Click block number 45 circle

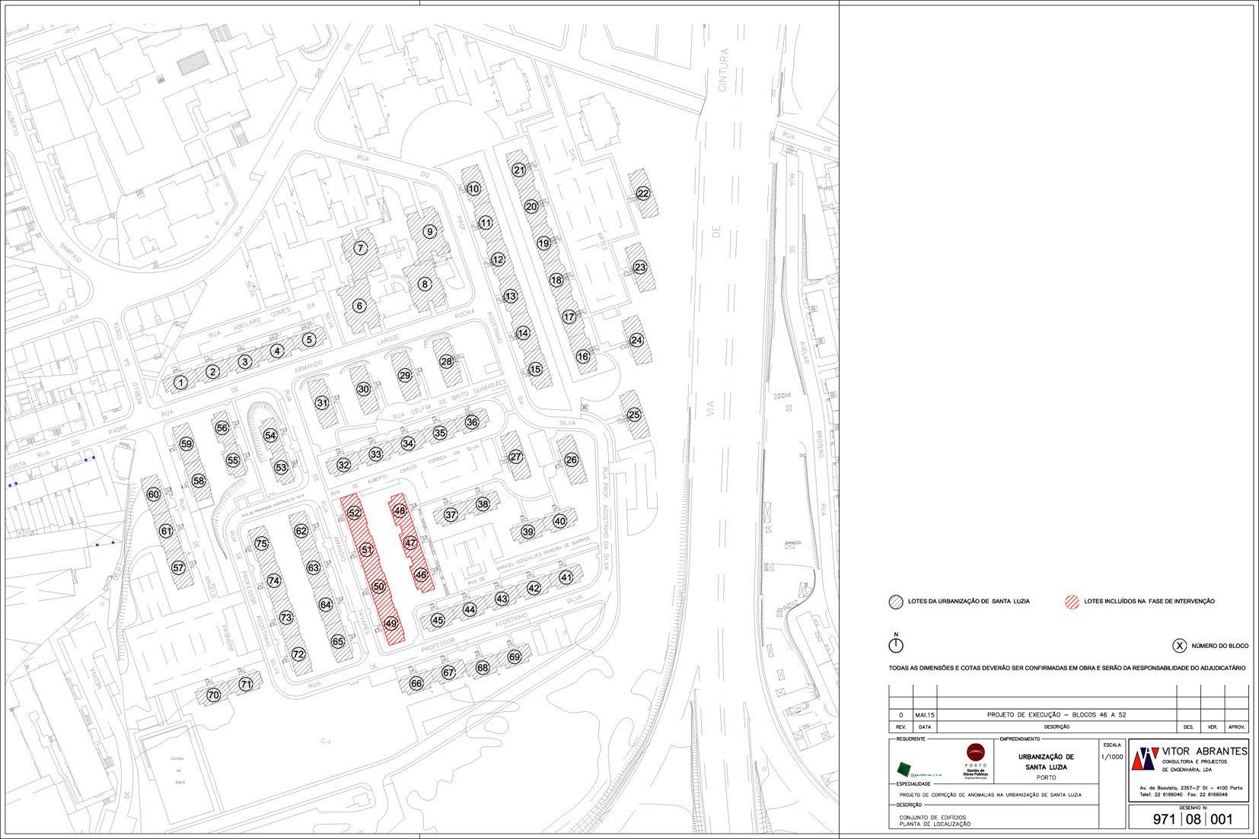pos(438,620)
